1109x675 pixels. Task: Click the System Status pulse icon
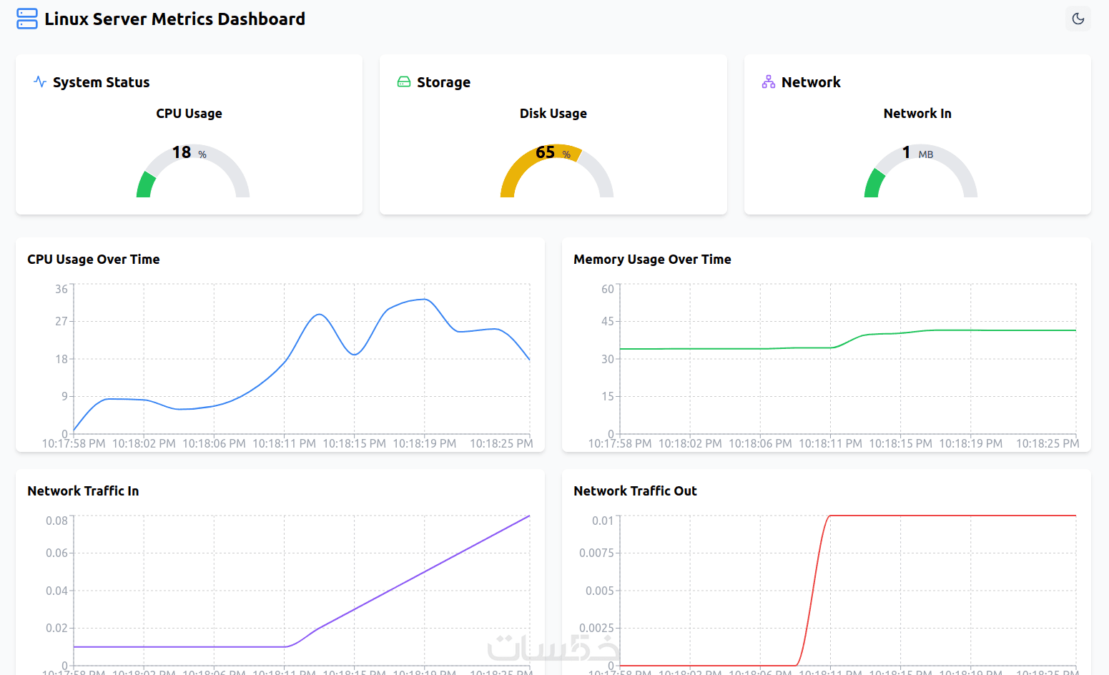tap(40, 82)
